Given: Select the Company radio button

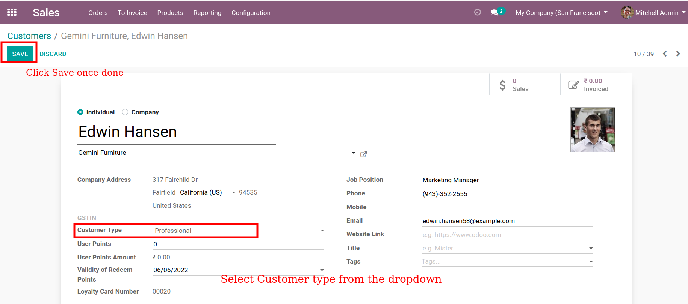Looking at the screenshot, I should pyautogui.click(x=125, y=112).
